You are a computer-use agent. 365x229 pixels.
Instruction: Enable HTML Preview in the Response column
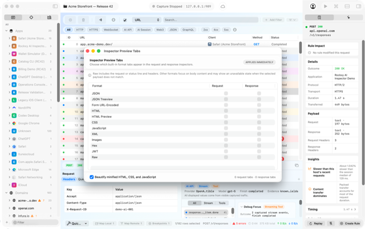259,117
